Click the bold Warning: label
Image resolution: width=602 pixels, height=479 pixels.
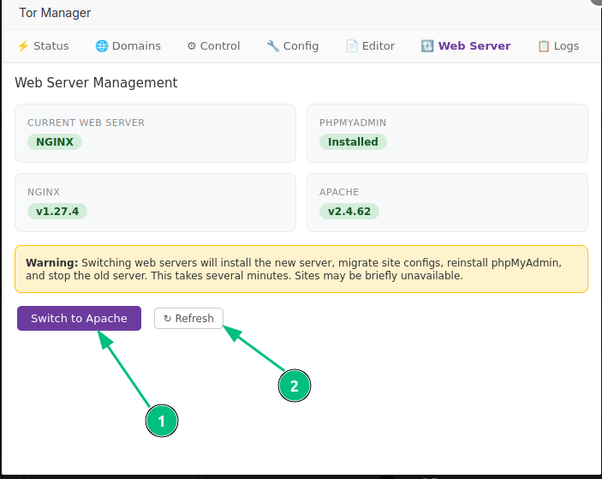[x=52, y=263]
